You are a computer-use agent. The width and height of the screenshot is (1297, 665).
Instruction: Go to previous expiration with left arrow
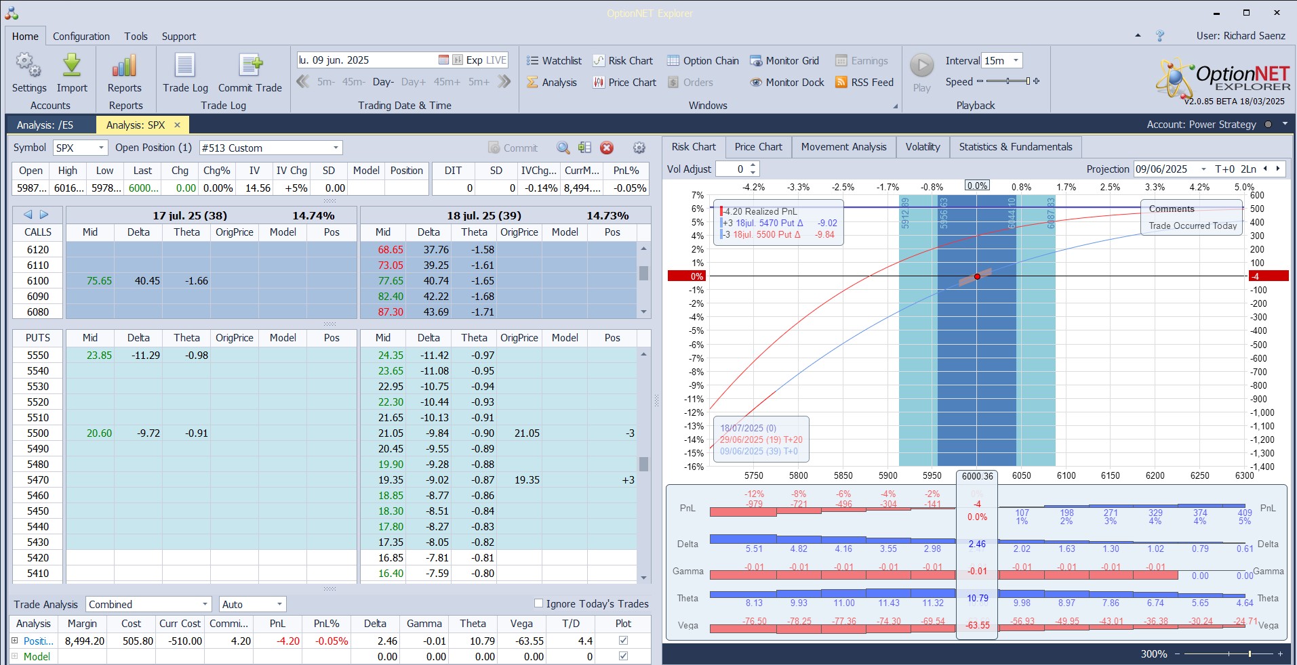tap(28, 215)
